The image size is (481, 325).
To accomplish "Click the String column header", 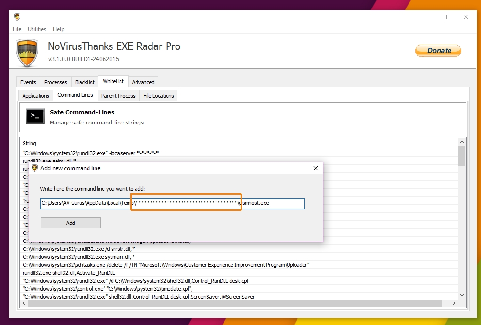I will pyautogui.click(x=30, y=143).
